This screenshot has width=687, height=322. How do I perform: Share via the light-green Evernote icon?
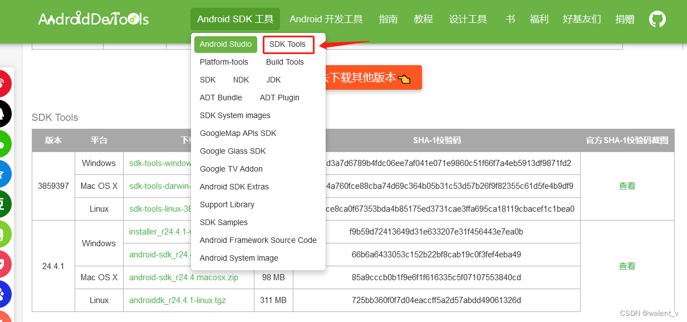click(3, 234)
